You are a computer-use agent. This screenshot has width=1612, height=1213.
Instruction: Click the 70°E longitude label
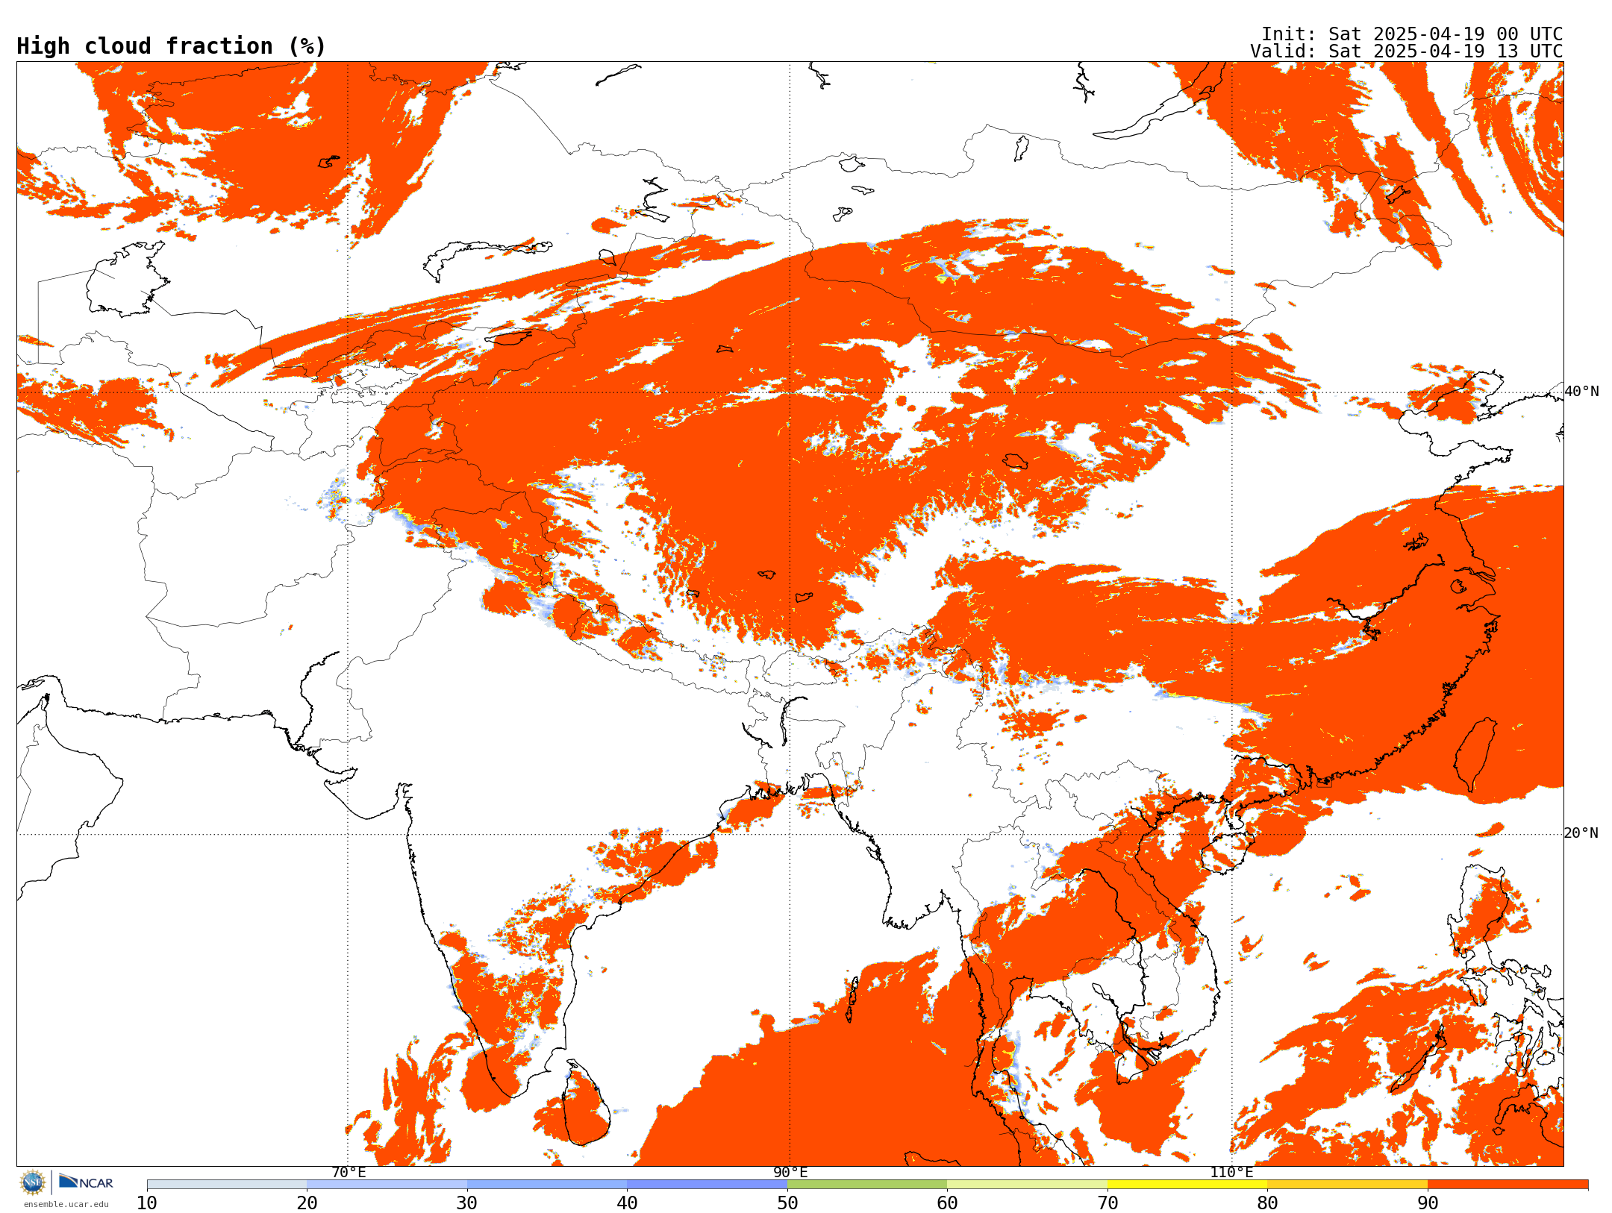[x=349, y=1172]
